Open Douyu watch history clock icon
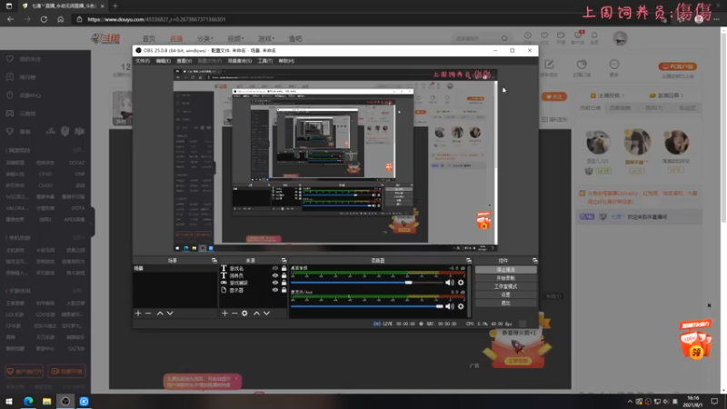727x409 pixels. coord(528,35)
